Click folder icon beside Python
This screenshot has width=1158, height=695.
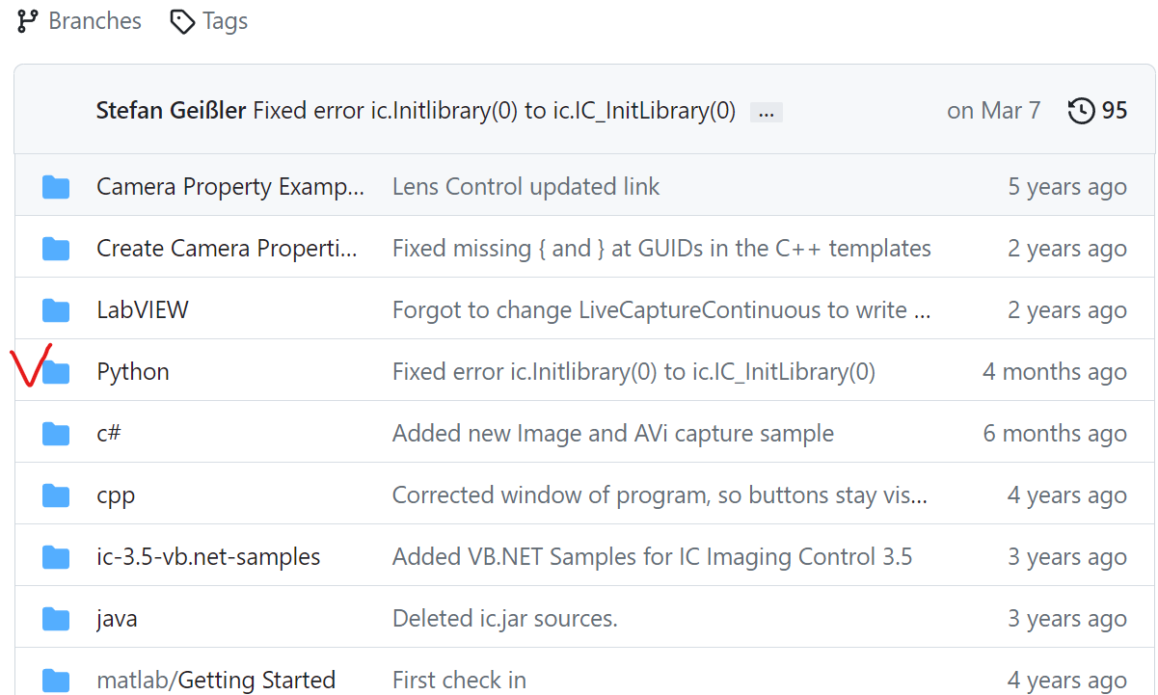[x=57, y=372]
